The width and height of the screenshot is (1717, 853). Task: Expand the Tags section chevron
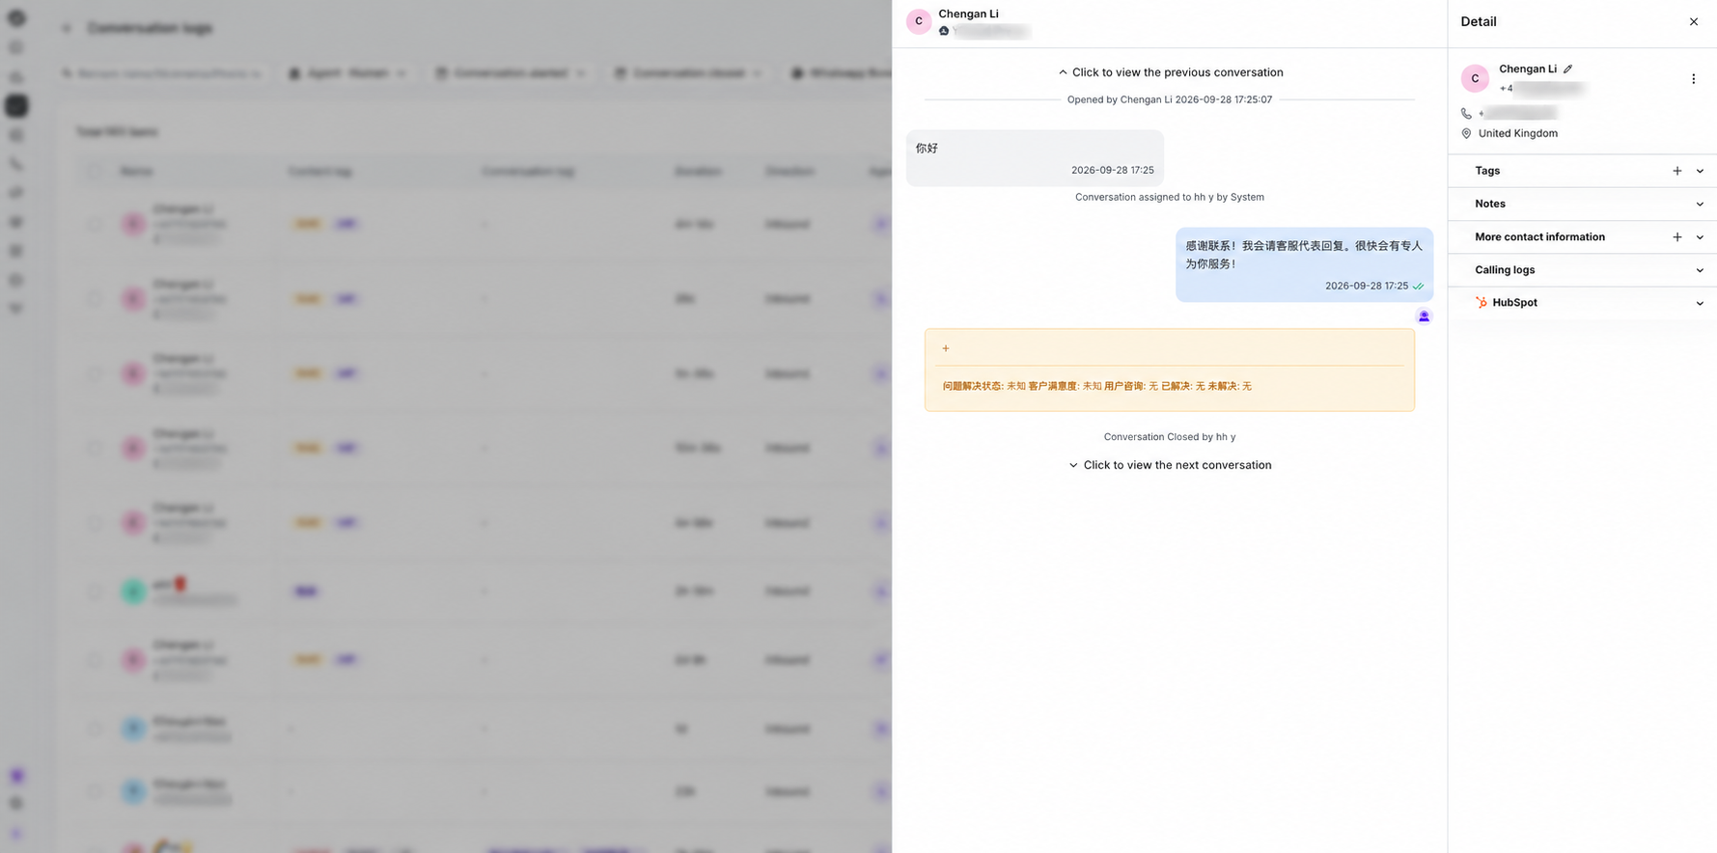click(x=1700, y=171)
